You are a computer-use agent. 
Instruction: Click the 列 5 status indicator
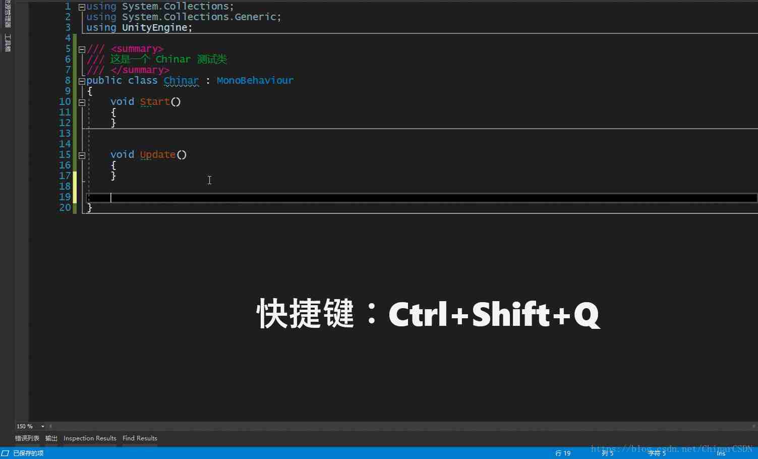607,453
